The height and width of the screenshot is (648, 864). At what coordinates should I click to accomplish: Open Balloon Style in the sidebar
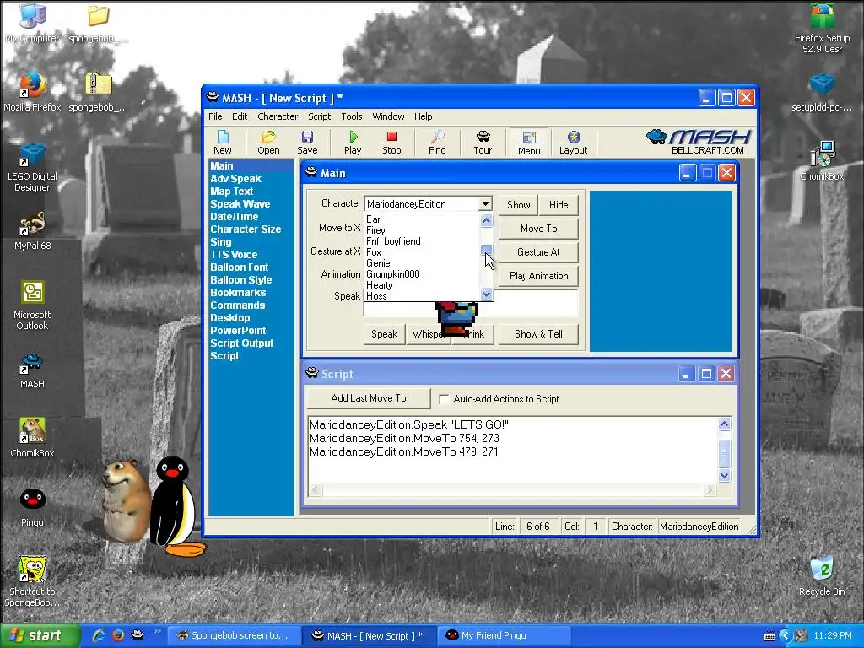pos(240,280)
